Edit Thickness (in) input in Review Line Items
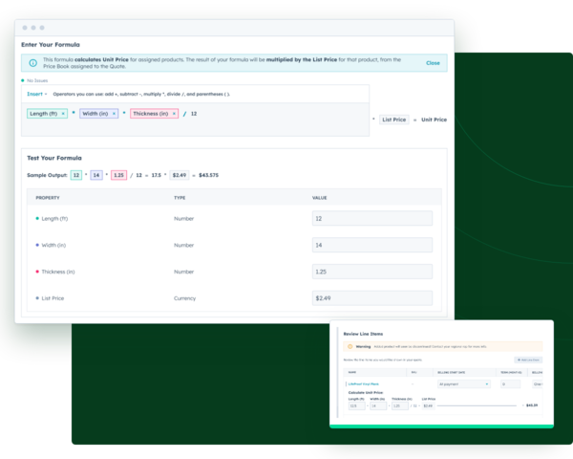573x459 pixels. pos(400,405)
